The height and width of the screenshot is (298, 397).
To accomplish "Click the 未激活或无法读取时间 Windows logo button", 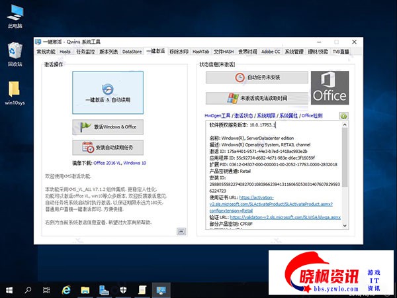I will (x=257, y=98).
